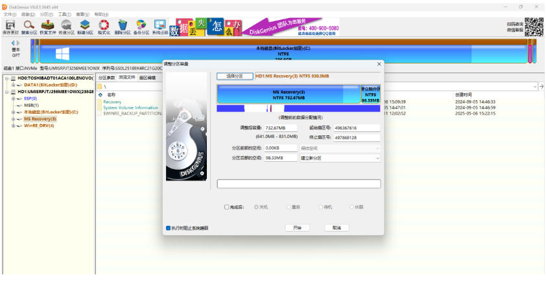Expand the DATA1(BitLocker) tree node
The image size is (546, 299).
(x=13, y=85)
